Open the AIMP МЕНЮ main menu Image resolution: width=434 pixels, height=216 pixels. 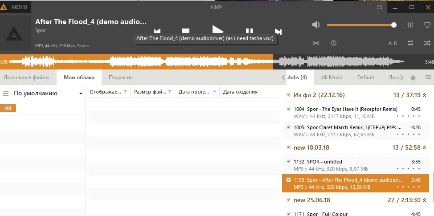[15, 7]
